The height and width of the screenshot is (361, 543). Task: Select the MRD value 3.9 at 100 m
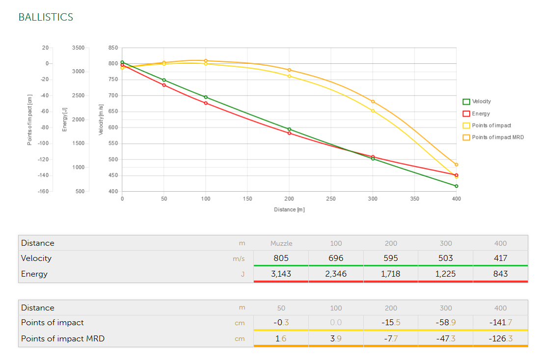tap(336, 338)
